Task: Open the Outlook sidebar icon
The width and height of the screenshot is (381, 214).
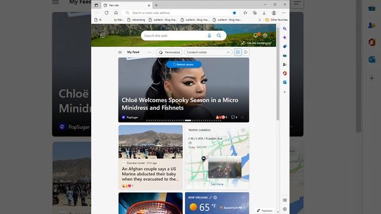Action: point(285,82)
